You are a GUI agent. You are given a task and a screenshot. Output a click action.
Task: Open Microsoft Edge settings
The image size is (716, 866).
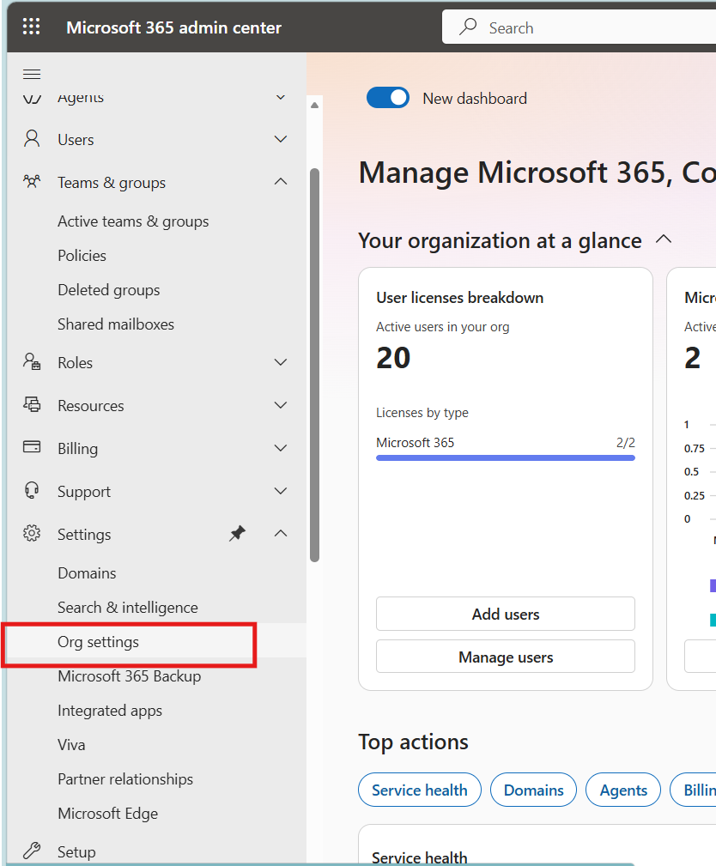point(107,814)
